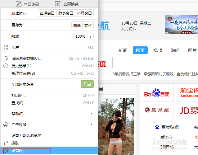Open a 小号窗口 window

tap(84, 13)
